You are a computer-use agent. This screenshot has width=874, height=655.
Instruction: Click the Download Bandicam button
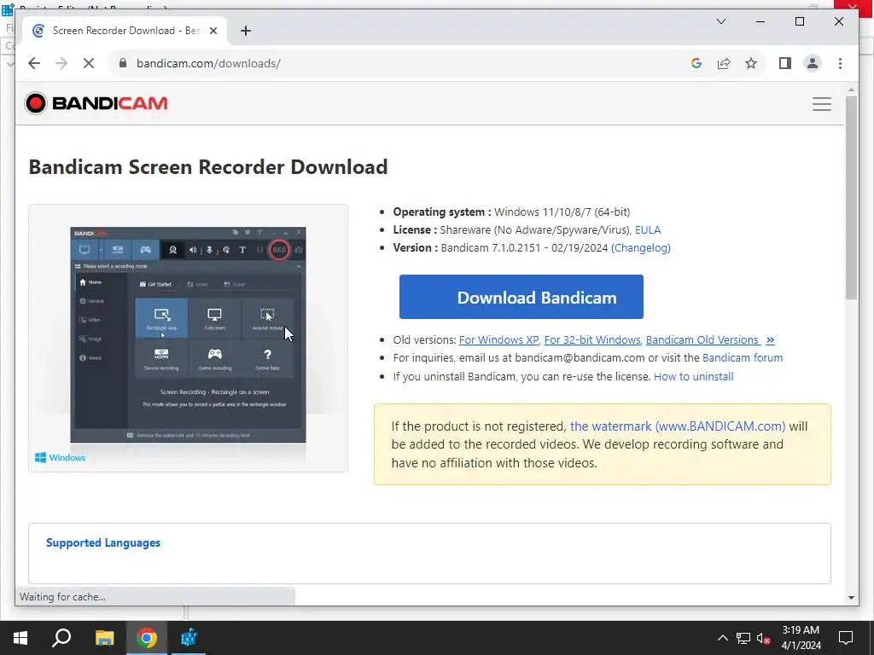pyautogui.click(x=521, y=297)
